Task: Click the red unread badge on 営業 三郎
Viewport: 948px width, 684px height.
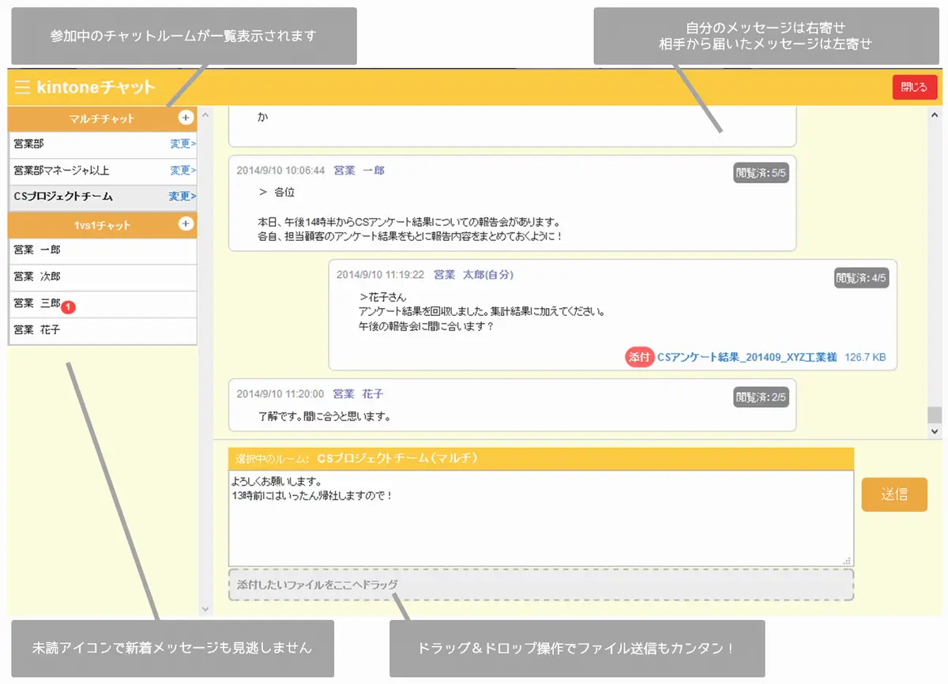Action: [68, 306]
